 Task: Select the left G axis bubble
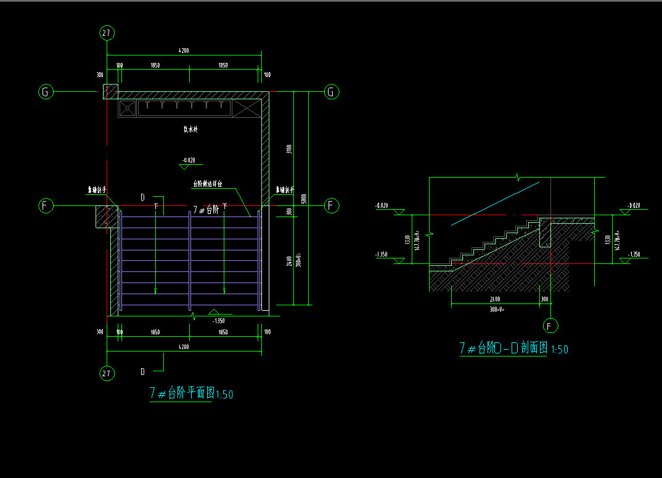point(46,93)
